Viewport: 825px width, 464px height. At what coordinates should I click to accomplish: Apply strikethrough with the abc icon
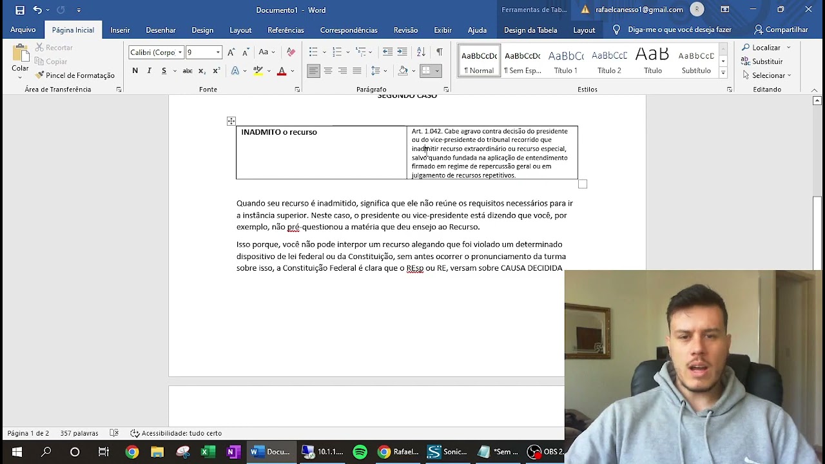coord(188,71)
